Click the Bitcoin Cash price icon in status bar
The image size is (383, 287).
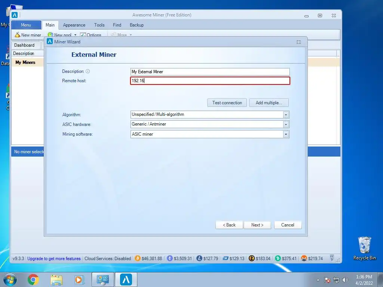point(278,258)
